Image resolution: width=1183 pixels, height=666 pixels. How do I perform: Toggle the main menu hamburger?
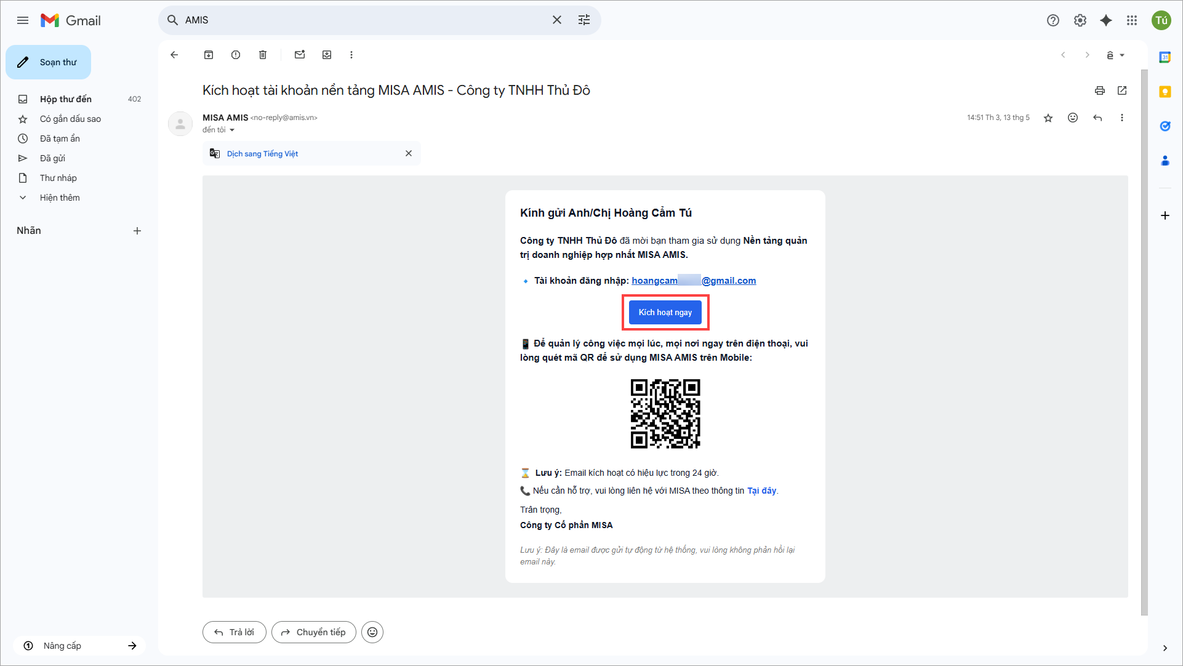pyautogui.click(x=23, y=20)
